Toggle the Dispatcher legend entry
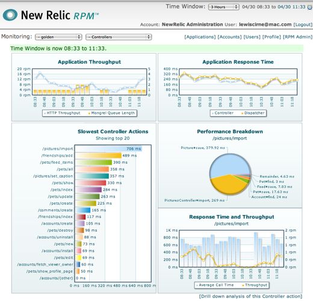The width and height of the screenshot is (313, 301). pos(253,113)
